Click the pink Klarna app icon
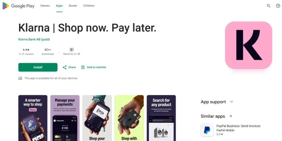282x141 pixels. point(249,45)
